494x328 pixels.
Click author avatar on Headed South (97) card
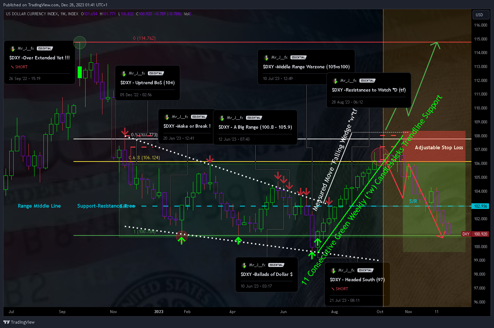click(333, 271)
